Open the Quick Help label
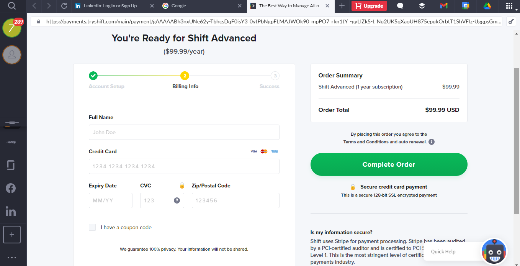The height and width of the screenshot is (266, 520). tap(443, 252)
